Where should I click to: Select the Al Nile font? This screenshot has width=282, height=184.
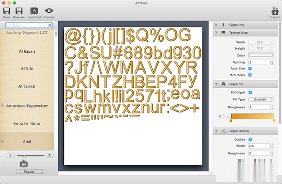point(27,69)
